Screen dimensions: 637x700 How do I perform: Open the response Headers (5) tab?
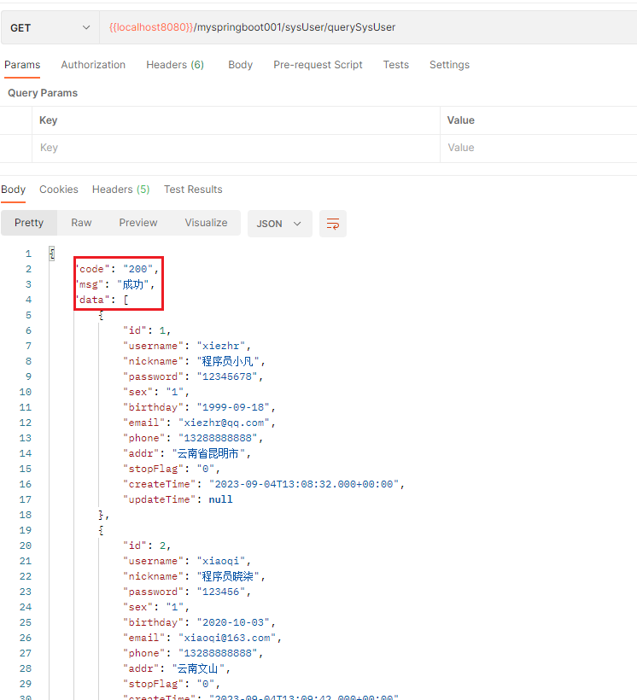coord(120,190)
